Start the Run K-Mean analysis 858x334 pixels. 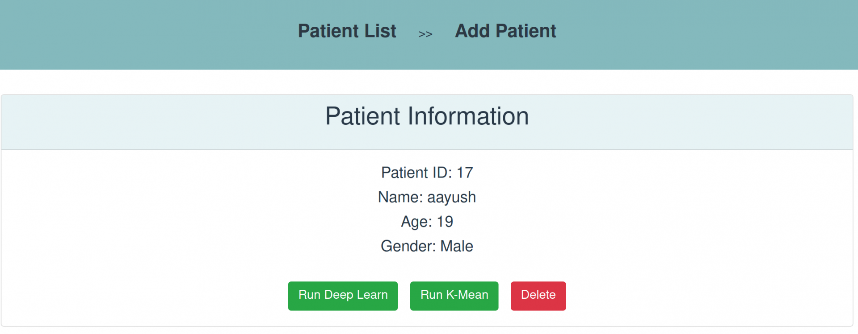point(454,295)
